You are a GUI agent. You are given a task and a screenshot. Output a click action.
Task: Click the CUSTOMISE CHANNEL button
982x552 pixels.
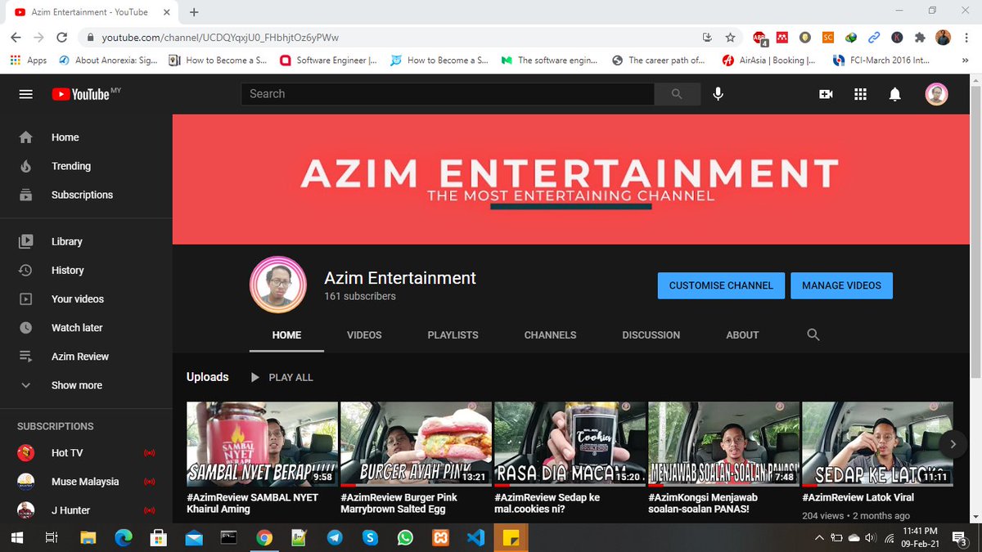[720, 285]
